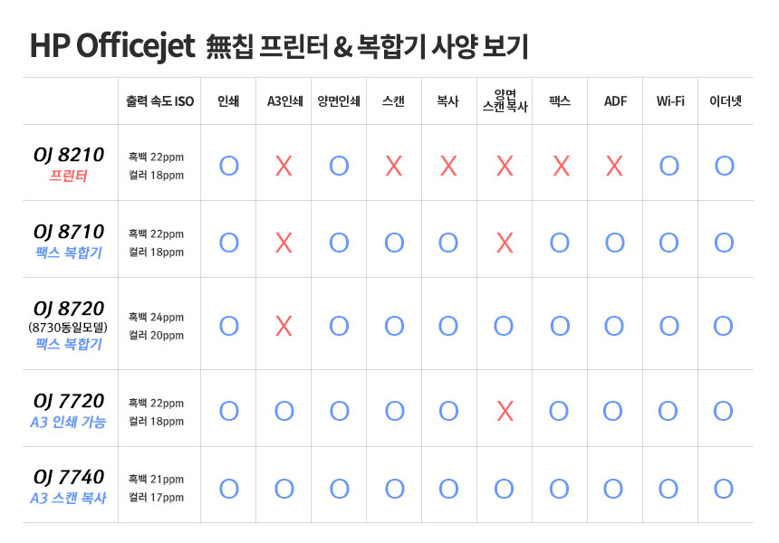The height and width of the screenshot is (543, 779).
Task: Click the 양면인쇄 column header
Action: point(339,101)
